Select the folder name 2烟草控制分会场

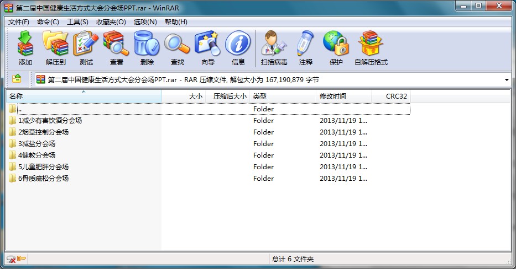(x=44, y=132)
